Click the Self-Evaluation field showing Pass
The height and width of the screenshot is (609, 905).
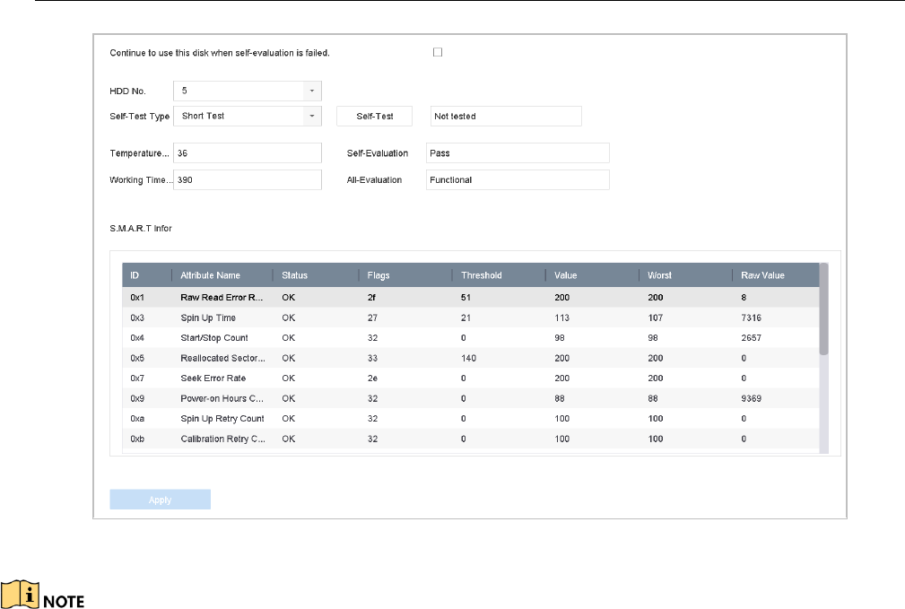[518, 153]
